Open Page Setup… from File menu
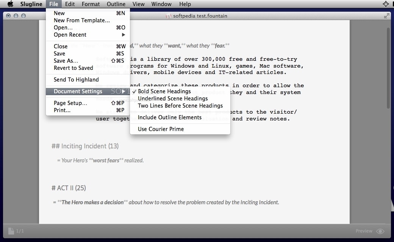The image size is (394, 242). (x=88, y=103)
